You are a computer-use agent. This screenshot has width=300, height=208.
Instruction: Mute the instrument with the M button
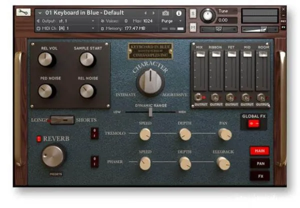[193, 27]
